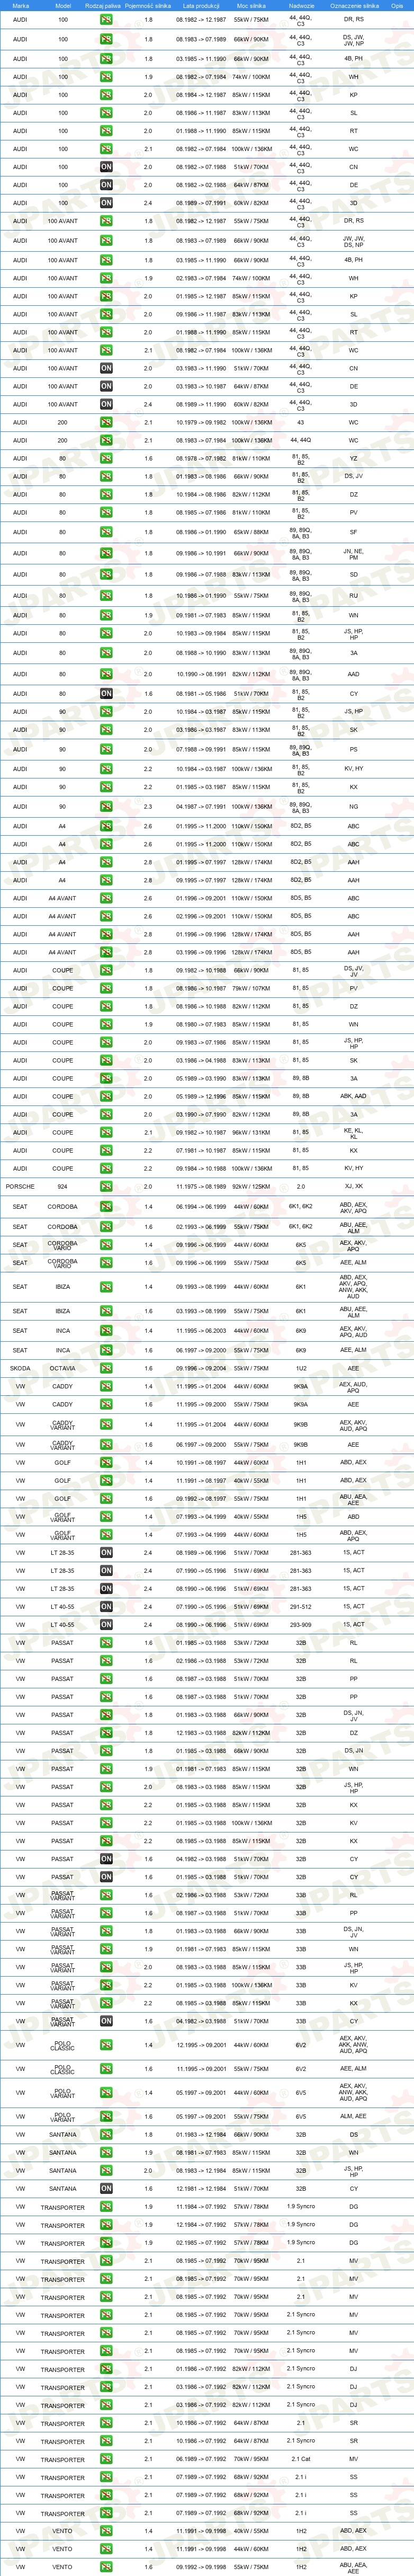Click the diesel icon for Audi 100 Avant CN
The width and height of the screenshot is (414, 2576).
click(x=106, y=368)
